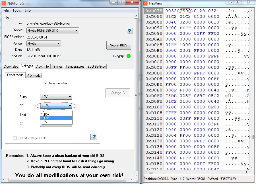This screenshot has height=184, width=256.
Task: Click the Voltage IC button
Action: (117, 93)
